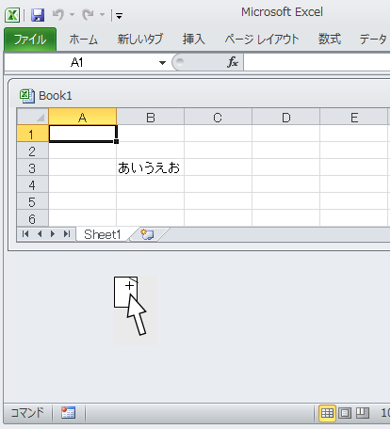Select cell B3 containing あいうえお
Image resolution: width=391 pixels, height=429 pixels.
point(150,167)
